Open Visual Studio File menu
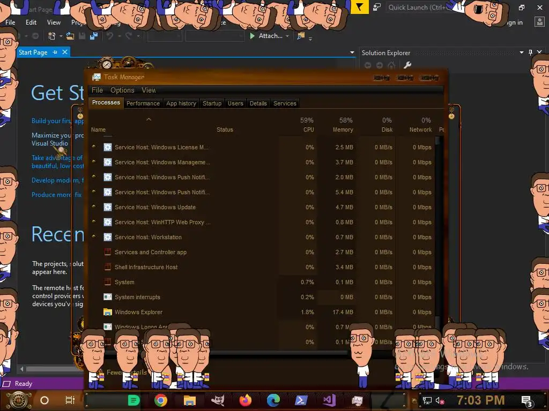The width and height of the screenshot is (549, 411). [x=10, y=22]
